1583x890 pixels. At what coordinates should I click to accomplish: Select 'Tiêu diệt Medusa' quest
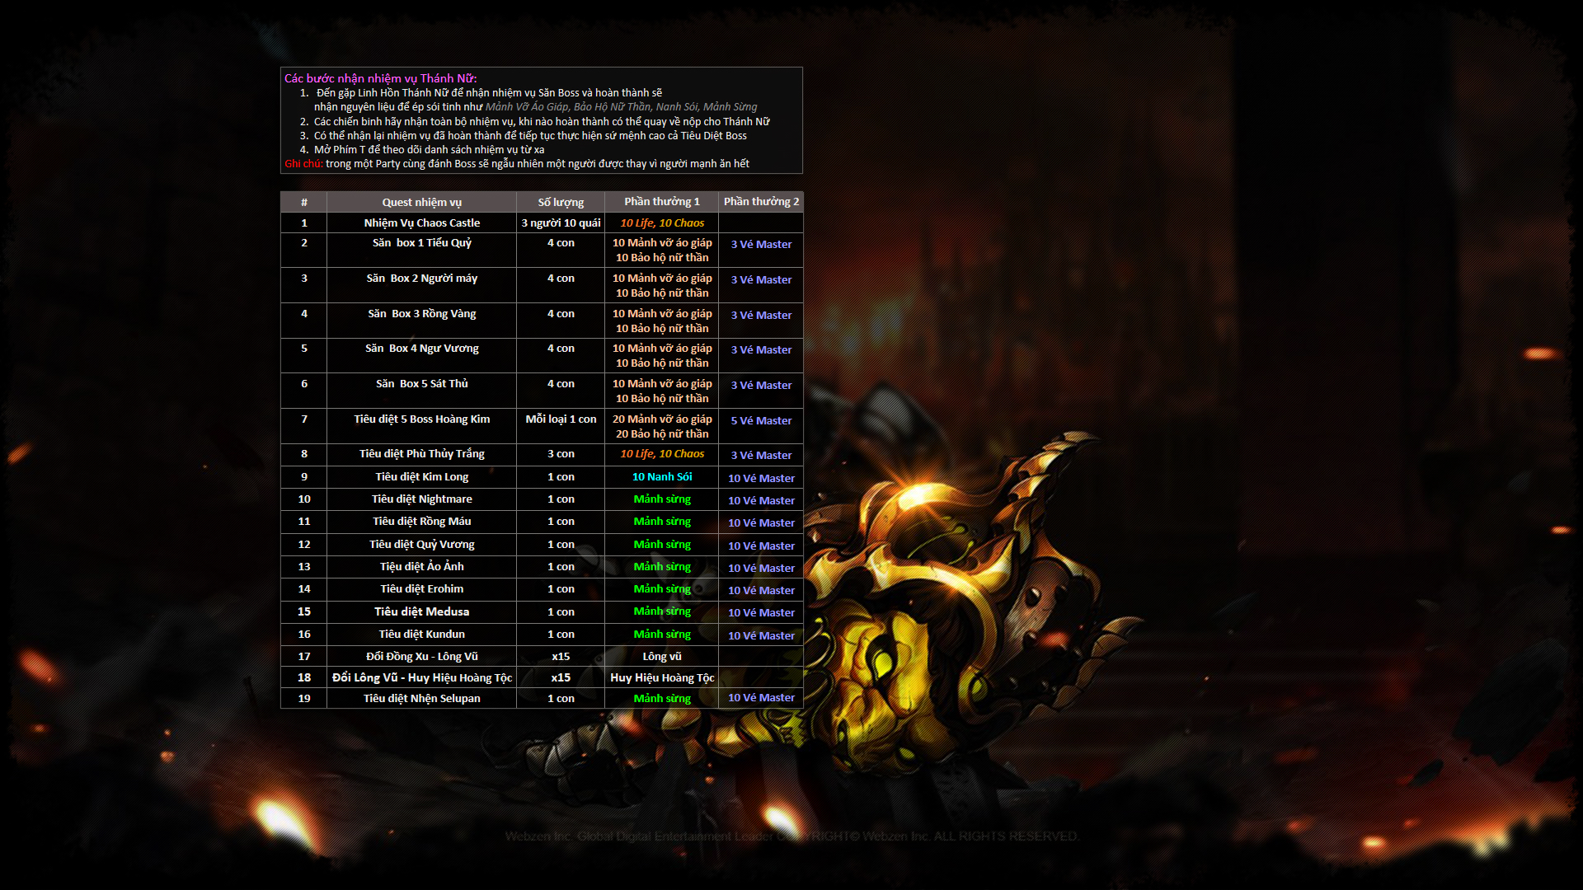tap(421, 611)
